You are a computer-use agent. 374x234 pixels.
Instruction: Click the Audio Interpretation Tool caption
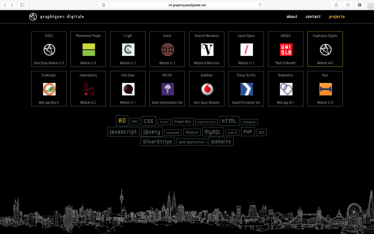tap(167, 102)
